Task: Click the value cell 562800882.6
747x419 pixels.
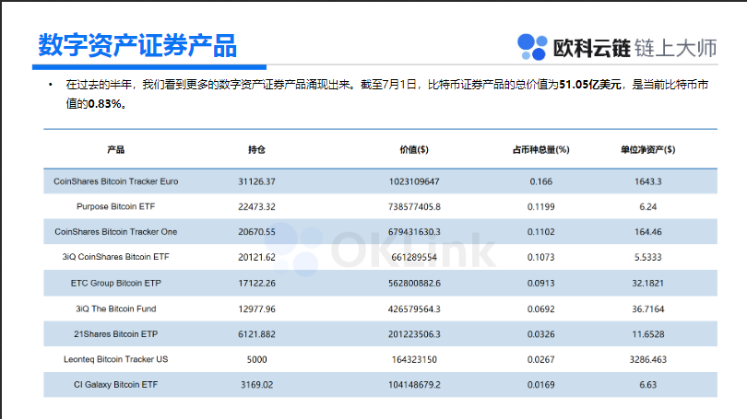Action: pos(414,283)
